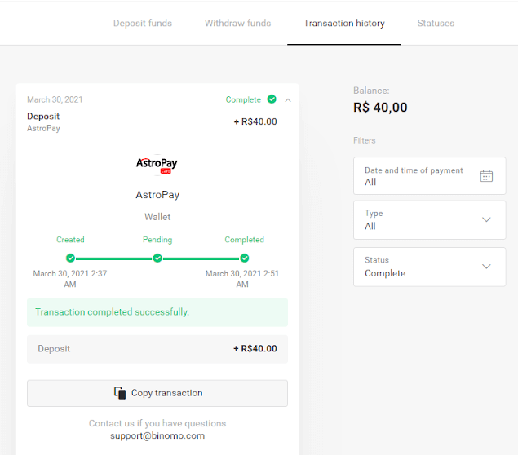Image resolution: width=518 pixels, height=455 pixels.
Task: Click the support@binomo.com email link
Action: (157, 435)
